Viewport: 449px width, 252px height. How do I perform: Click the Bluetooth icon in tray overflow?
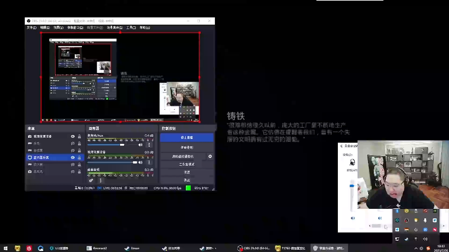397,211
